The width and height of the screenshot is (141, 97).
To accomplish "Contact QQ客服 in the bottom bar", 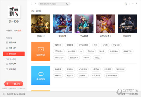I will coord(122,94).
